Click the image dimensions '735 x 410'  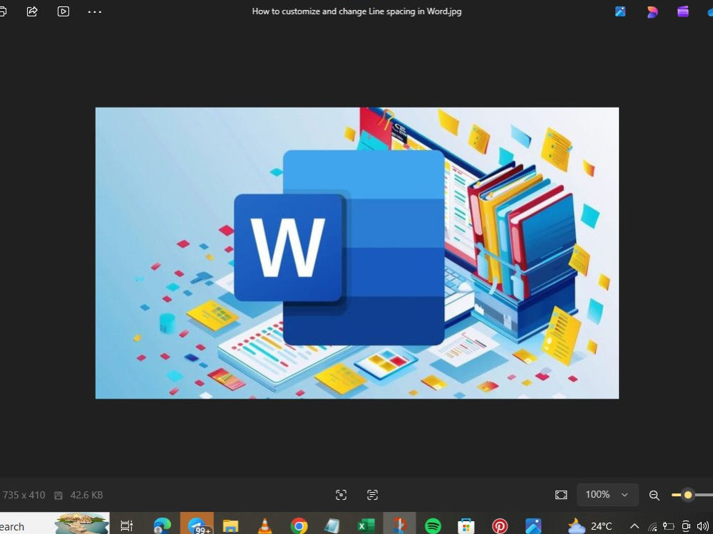click(24, 495)
